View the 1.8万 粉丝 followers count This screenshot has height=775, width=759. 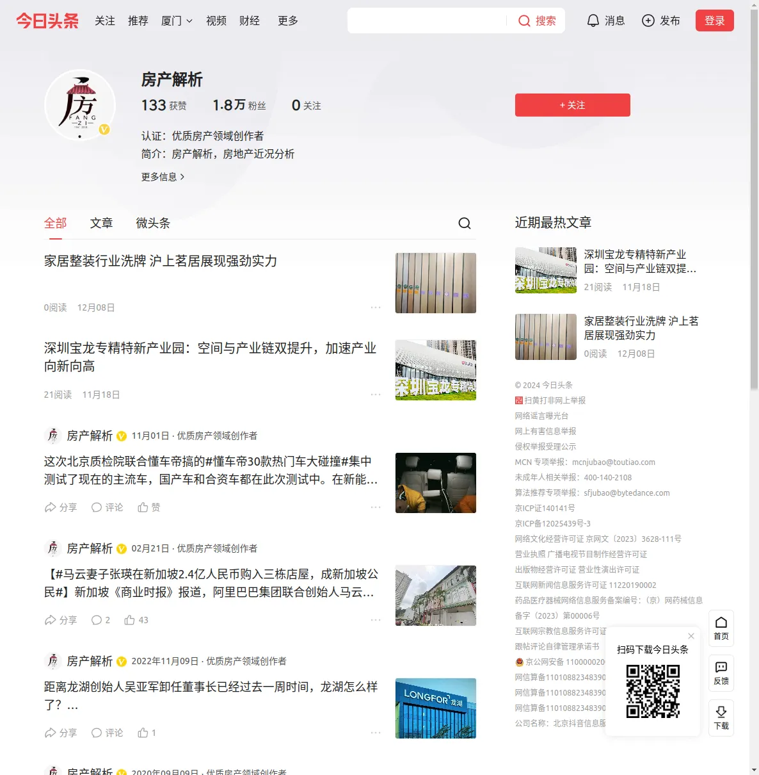tap(239, 105)
